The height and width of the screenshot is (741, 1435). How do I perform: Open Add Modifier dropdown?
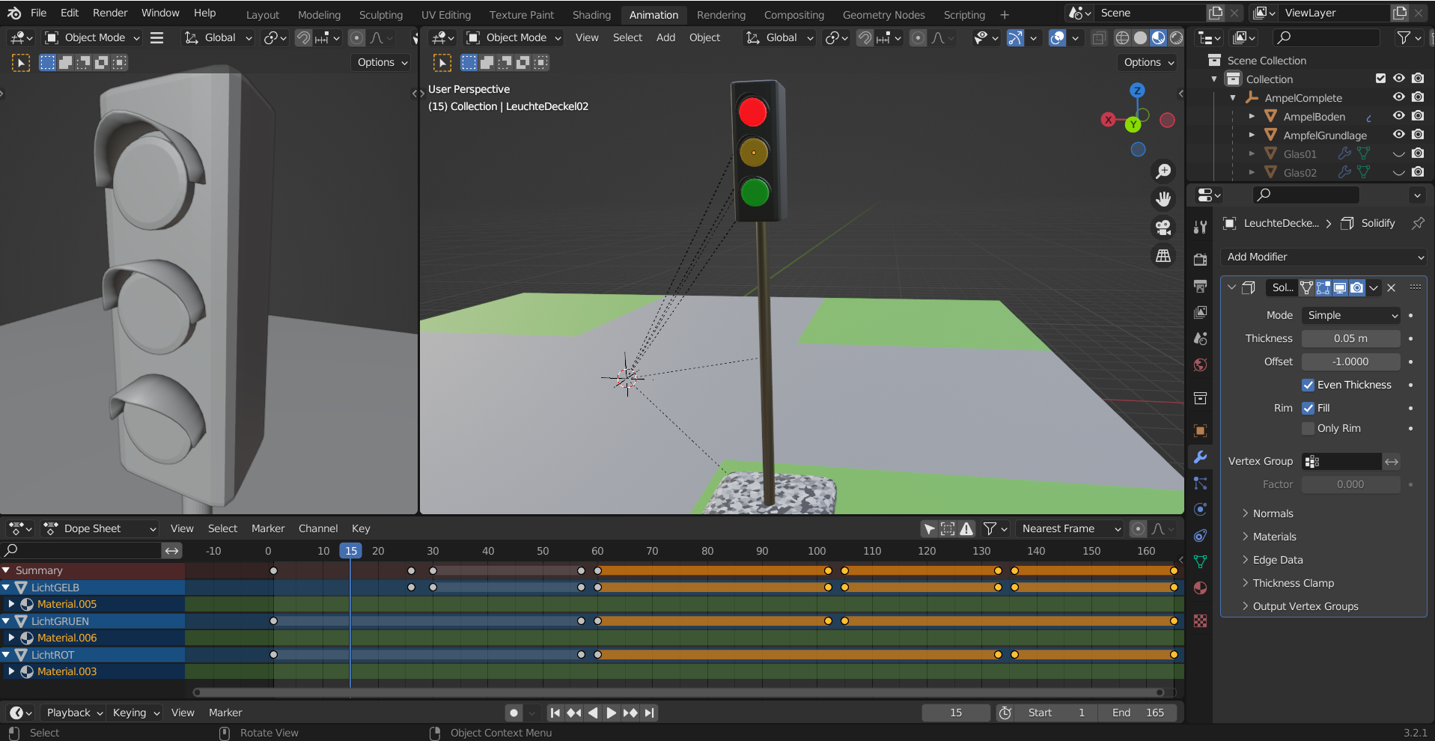(1323, 257)
